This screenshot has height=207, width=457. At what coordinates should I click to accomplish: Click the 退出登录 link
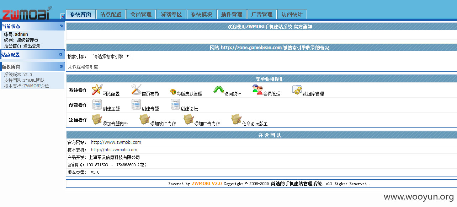[32, 46]
